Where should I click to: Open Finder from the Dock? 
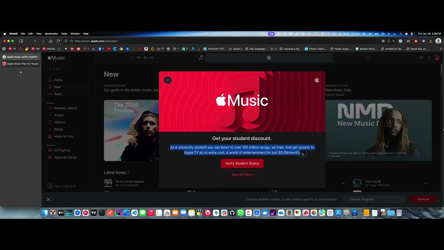coord(45,213)
